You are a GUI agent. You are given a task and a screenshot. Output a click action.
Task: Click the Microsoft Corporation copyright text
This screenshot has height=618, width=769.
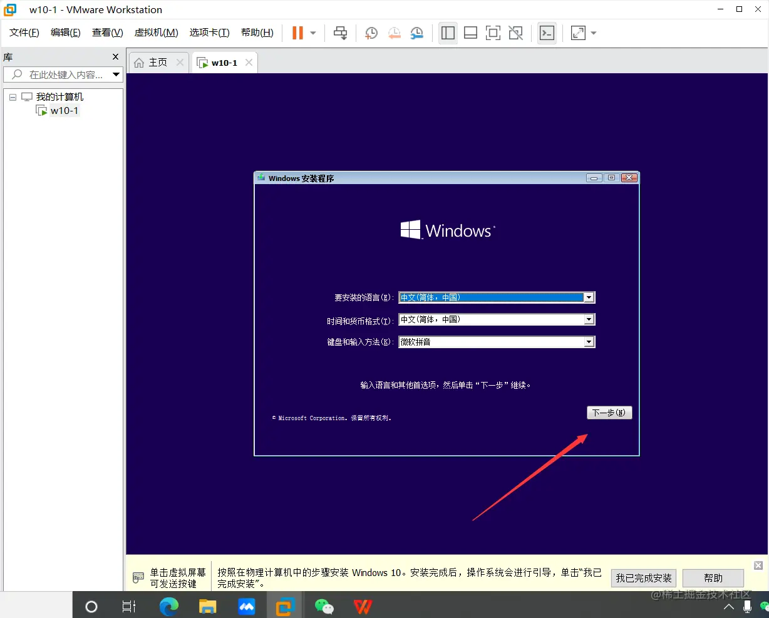click(332, 418)
